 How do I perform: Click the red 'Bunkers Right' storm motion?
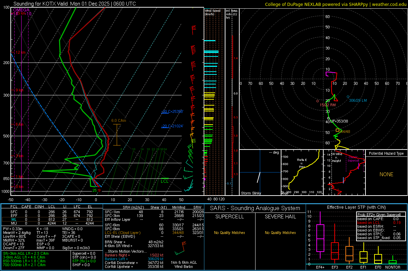(134, 255)
